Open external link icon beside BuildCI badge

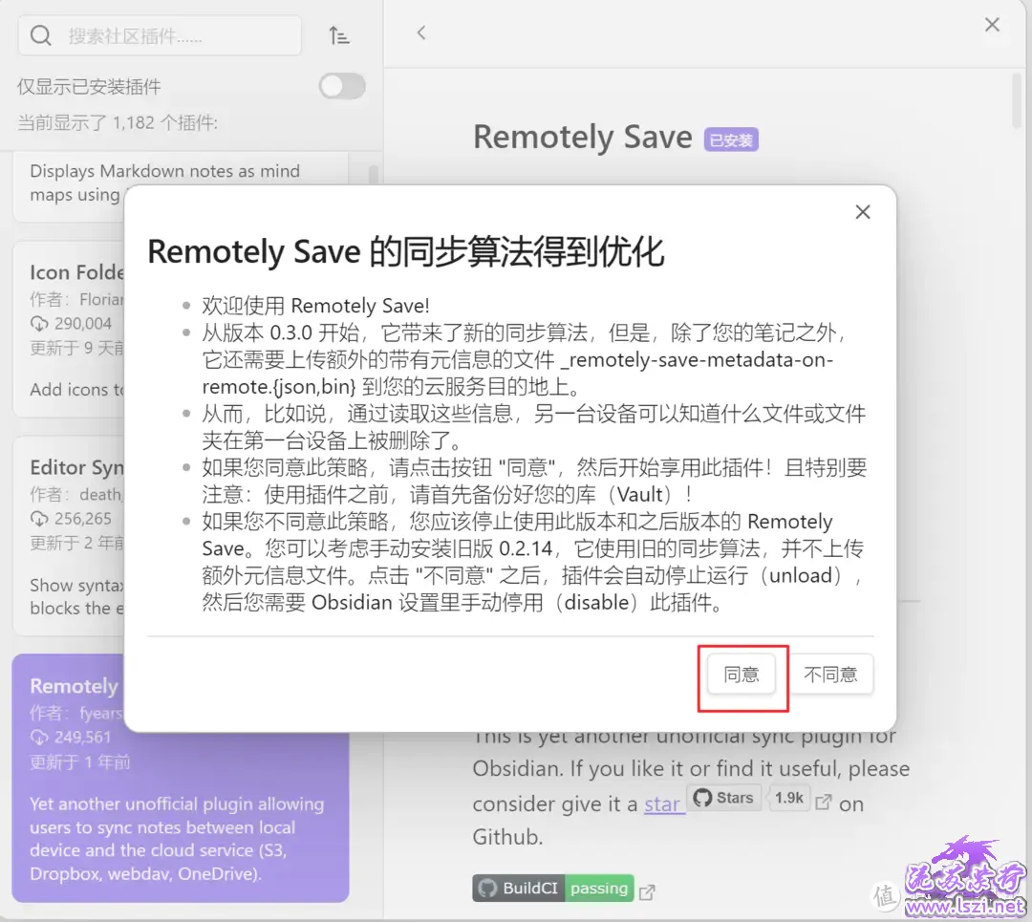click(647, 892)
